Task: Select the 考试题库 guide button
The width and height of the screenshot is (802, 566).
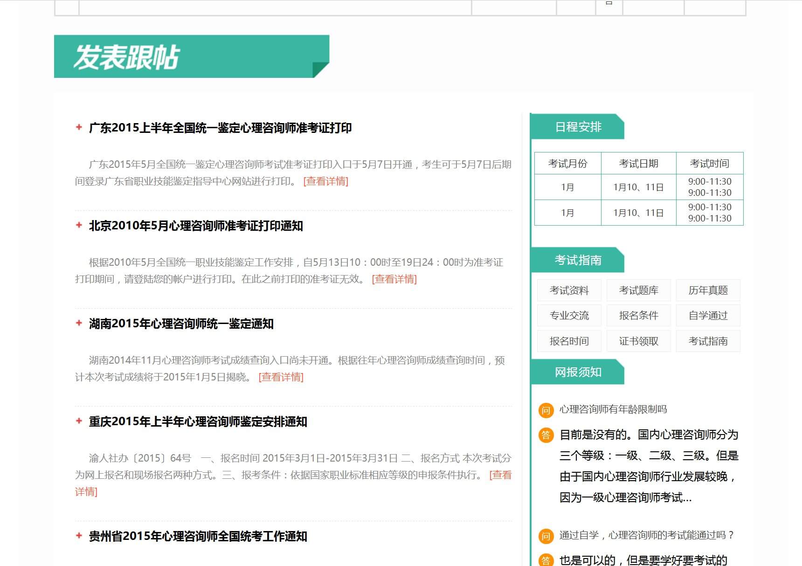Action: [639, 290]
